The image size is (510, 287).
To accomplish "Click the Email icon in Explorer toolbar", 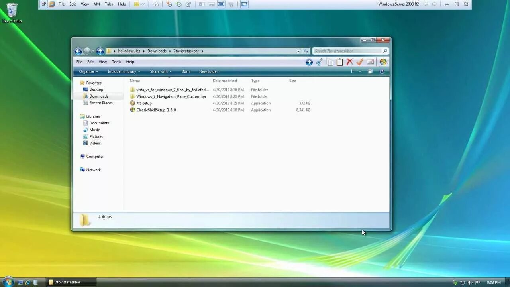I will pyautogui.click(x=370, y=62).
